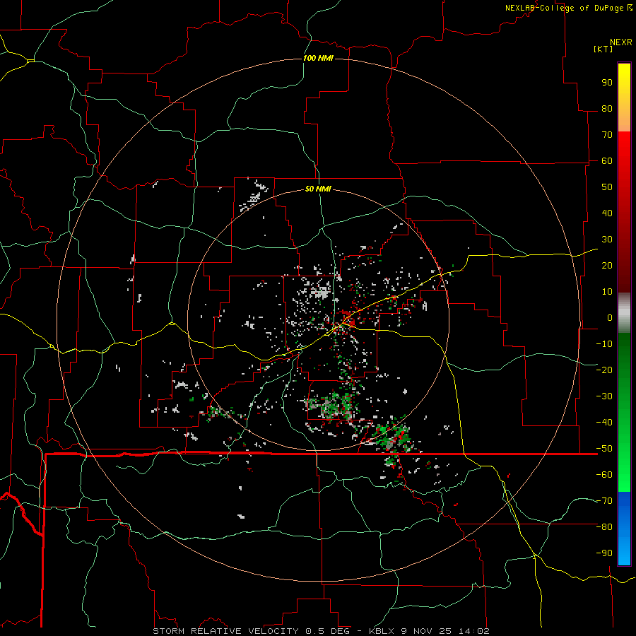Pick the gray zero-velocity segment of color bar

(x=624, y=313)
